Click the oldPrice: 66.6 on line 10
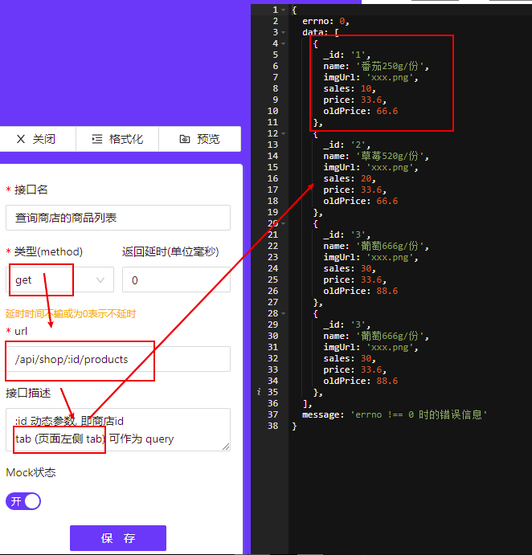This screenshot has width=532, height=555. click(x=361, y=111)
